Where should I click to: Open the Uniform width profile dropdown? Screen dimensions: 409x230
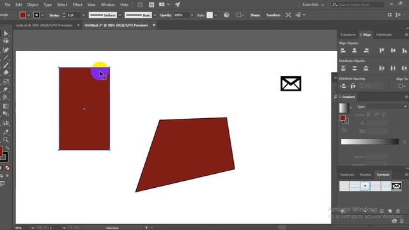[120, 15]
